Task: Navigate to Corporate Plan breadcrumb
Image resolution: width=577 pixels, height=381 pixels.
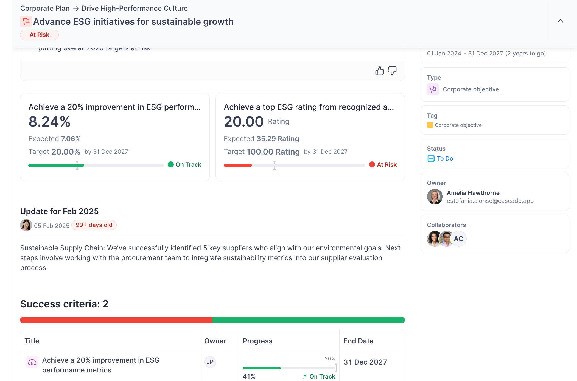Action: tap(45, 8)
